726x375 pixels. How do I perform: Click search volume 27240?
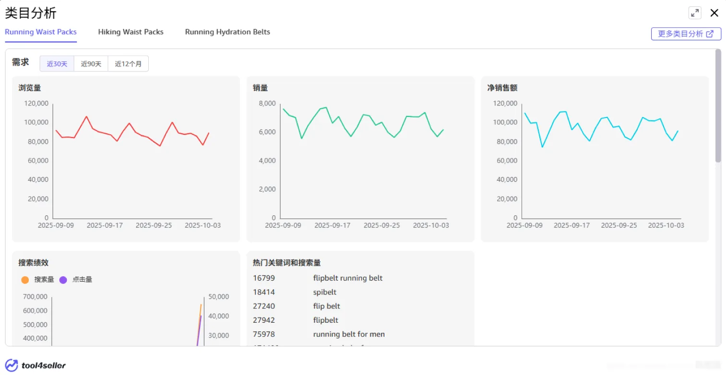(264, 306)
